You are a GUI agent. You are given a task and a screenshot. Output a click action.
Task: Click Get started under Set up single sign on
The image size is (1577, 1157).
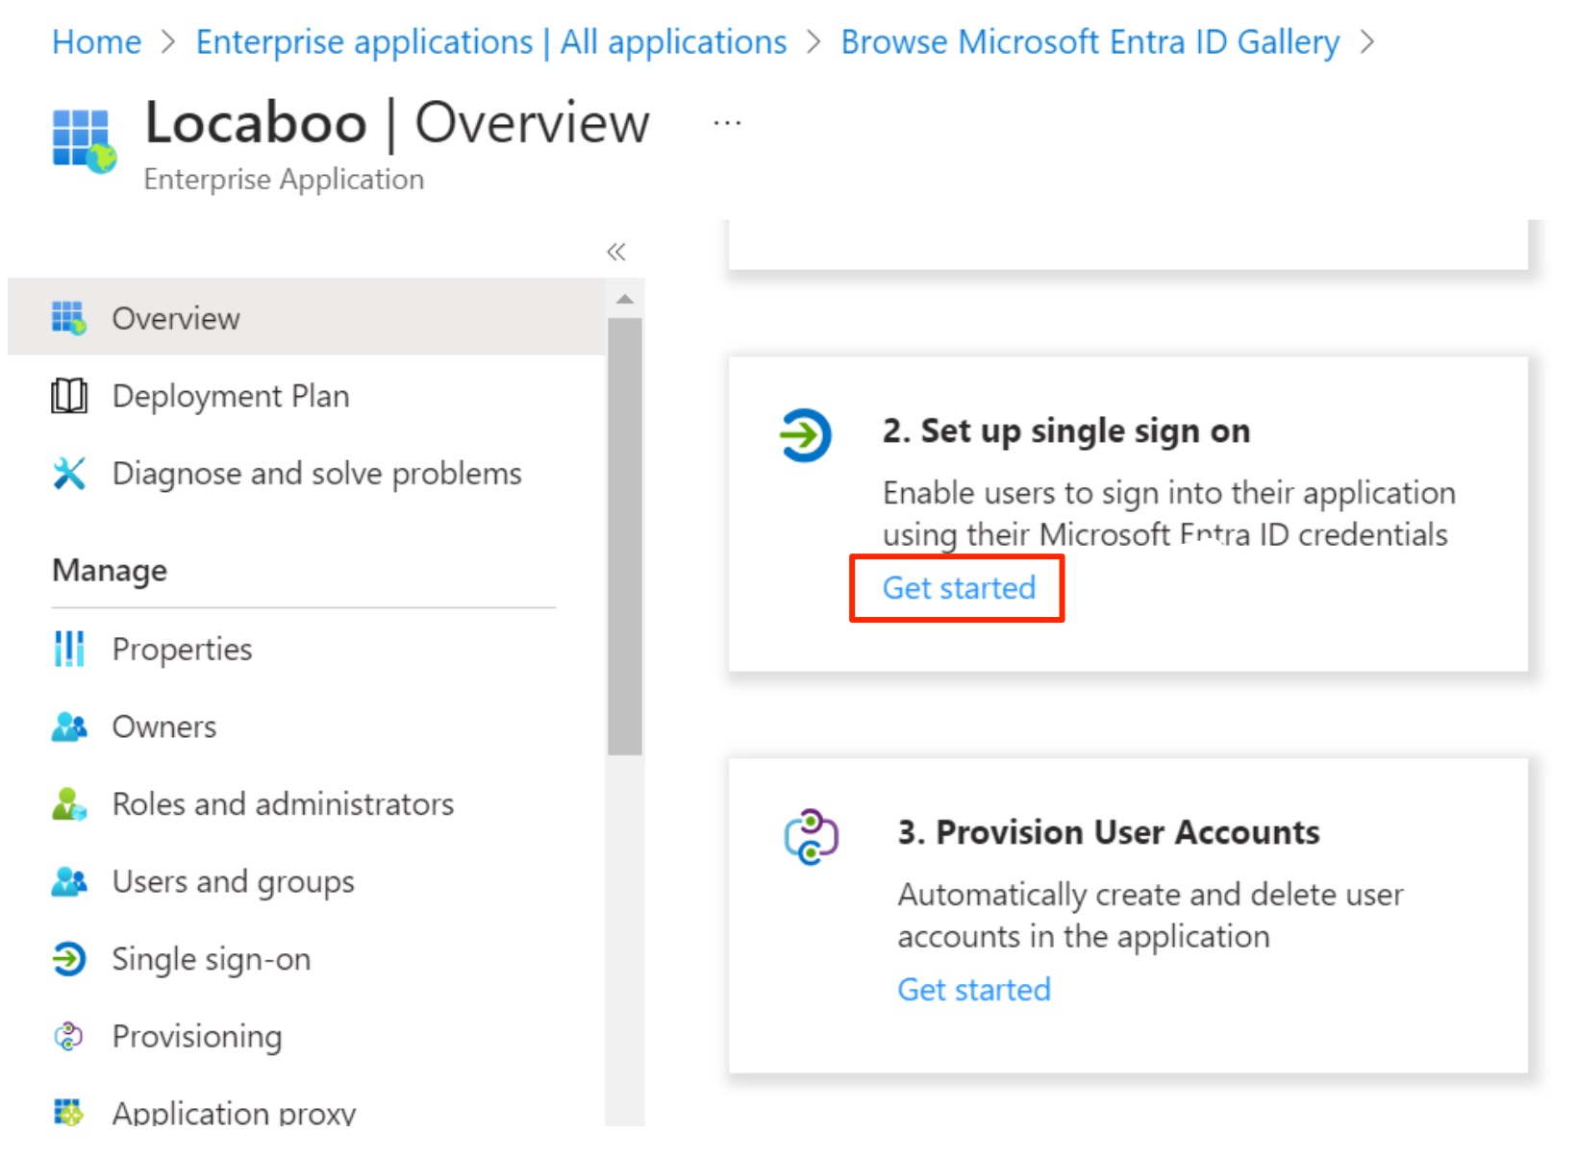click(x=959, y=588)
